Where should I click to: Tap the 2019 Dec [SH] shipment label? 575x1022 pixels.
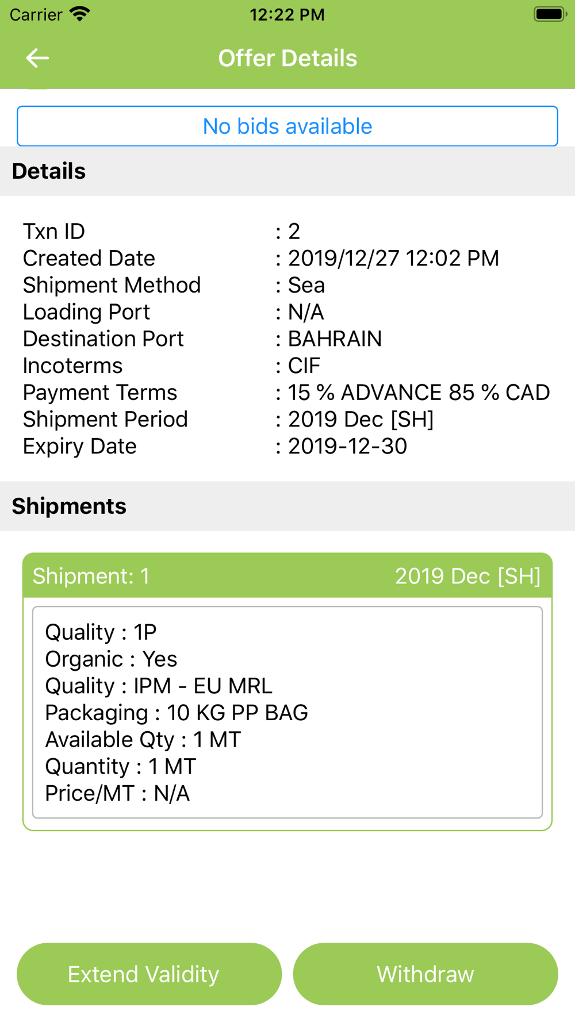pos(467,576)
